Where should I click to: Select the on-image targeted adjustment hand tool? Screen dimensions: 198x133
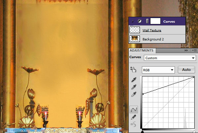(x=133, y=70)
